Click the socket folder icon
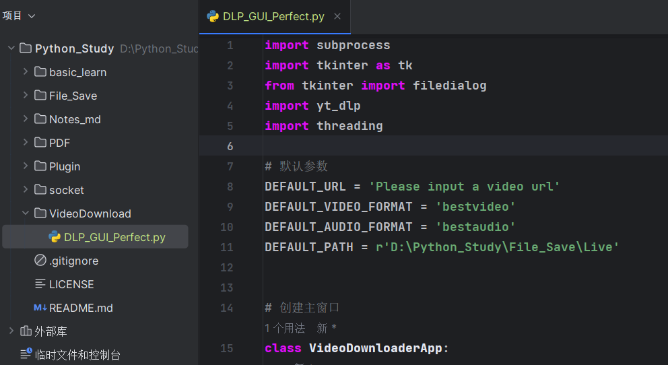 click(40, 189)
